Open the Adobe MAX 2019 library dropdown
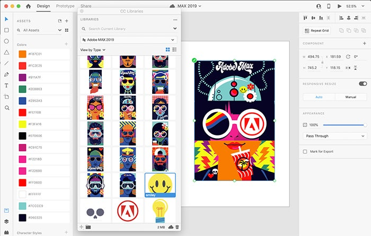This screenshot has width=371, height=236. point(129,40)
